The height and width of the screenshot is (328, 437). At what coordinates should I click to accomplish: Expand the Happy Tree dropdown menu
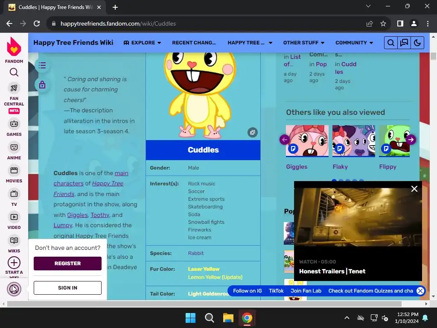[250, 43]
